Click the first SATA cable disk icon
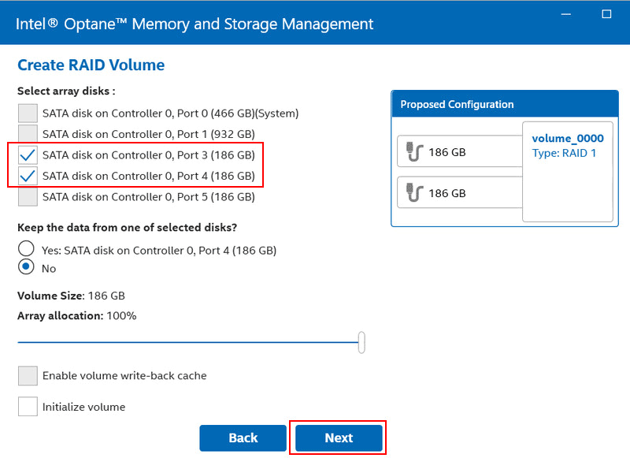The height and width of the screenshot is (458, 630). [414, 152]
